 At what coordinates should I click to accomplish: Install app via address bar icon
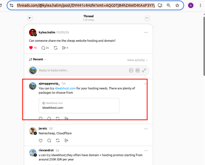pyautogui.click(x=160, y=5)
